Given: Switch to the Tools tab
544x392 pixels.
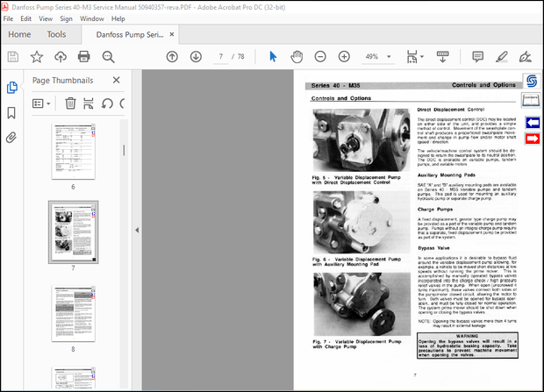Looking at the screenshot, I should 56,34.
